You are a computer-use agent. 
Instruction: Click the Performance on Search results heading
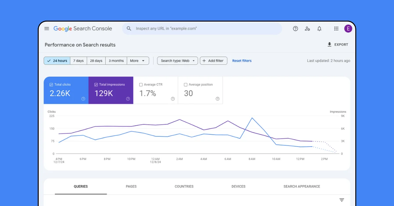tap(80, 45)
